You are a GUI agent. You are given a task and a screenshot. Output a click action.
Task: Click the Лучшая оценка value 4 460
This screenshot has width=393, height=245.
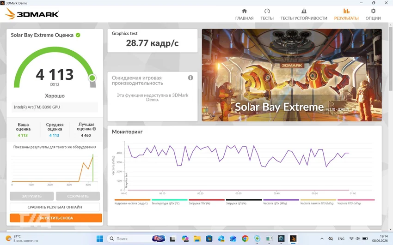pos(86,136)
